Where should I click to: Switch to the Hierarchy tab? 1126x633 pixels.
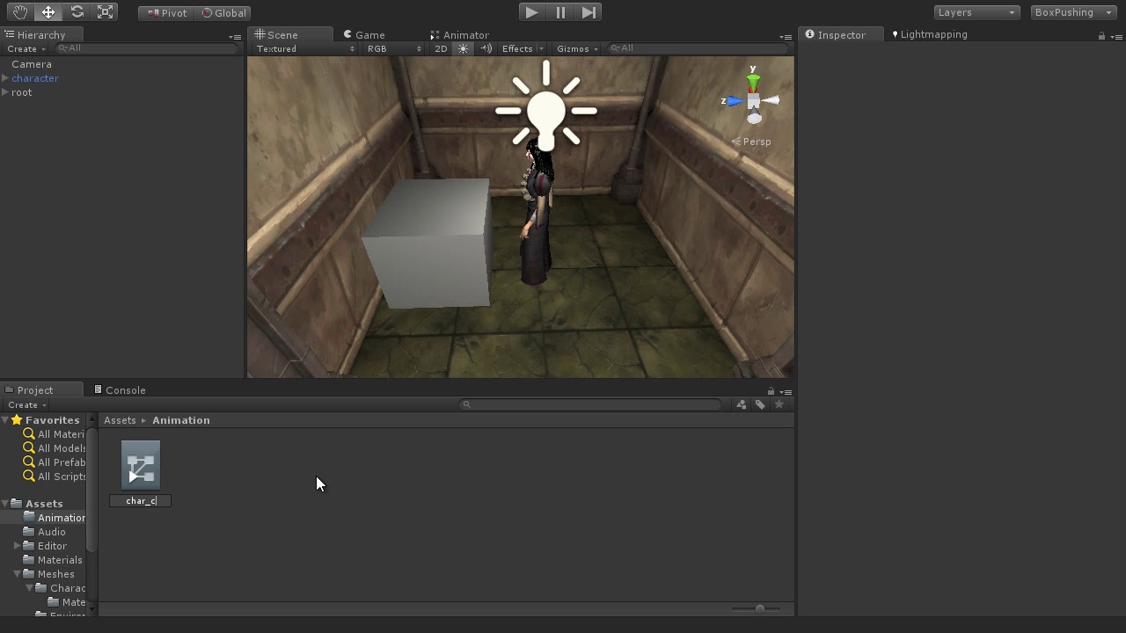[41, 35]
